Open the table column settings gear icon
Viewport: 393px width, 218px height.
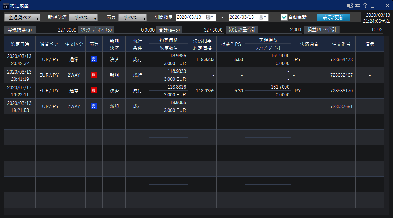point(350,6)
